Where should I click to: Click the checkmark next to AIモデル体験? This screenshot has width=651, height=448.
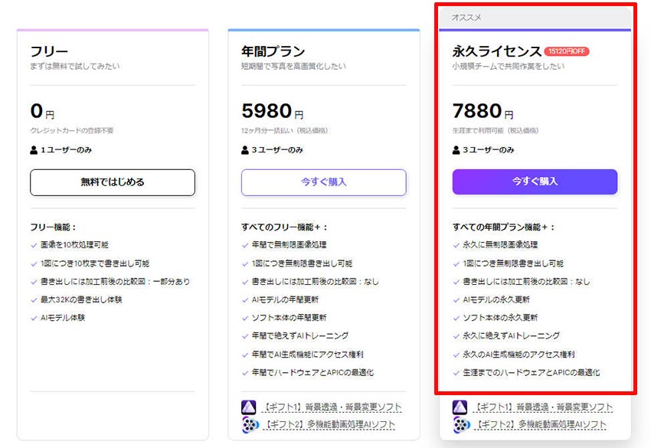click(34, 318)
